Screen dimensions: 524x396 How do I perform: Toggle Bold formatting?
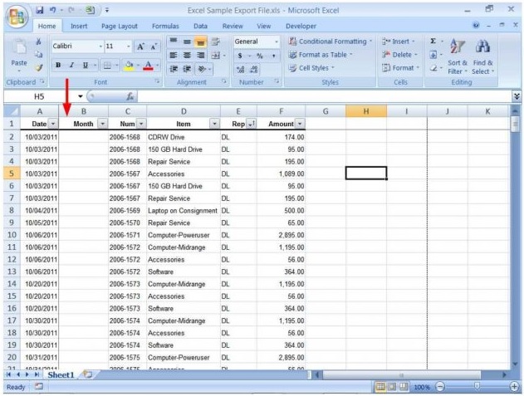pos(58,66)
